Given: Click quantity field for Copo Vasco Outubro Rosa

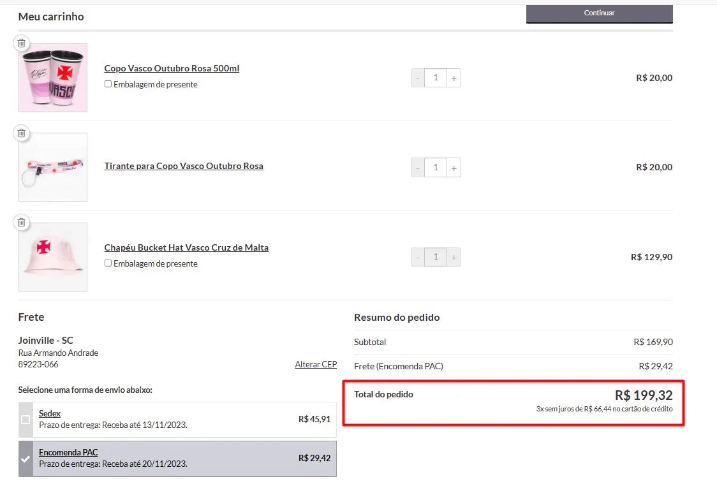Looking at the screenshot, I should tap(436, 78).
